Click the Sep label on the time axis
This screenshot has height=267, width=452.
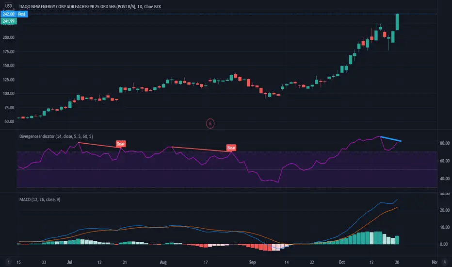(252, 262)
